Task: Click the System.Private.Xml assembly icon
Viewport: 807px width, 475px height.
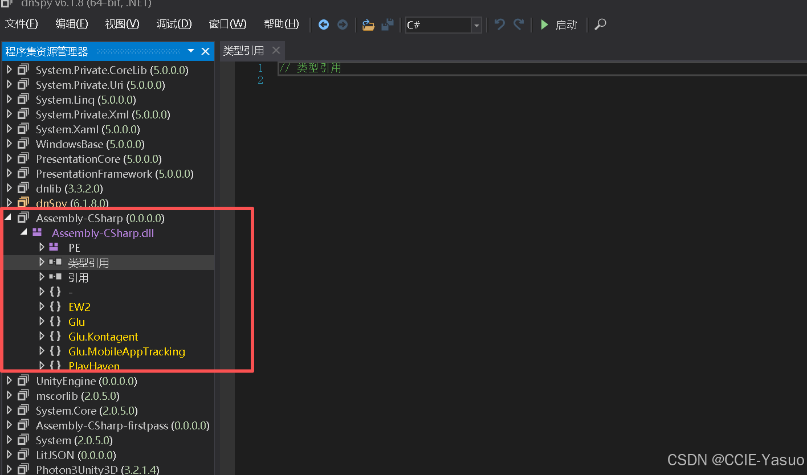Action: point(23,114)
